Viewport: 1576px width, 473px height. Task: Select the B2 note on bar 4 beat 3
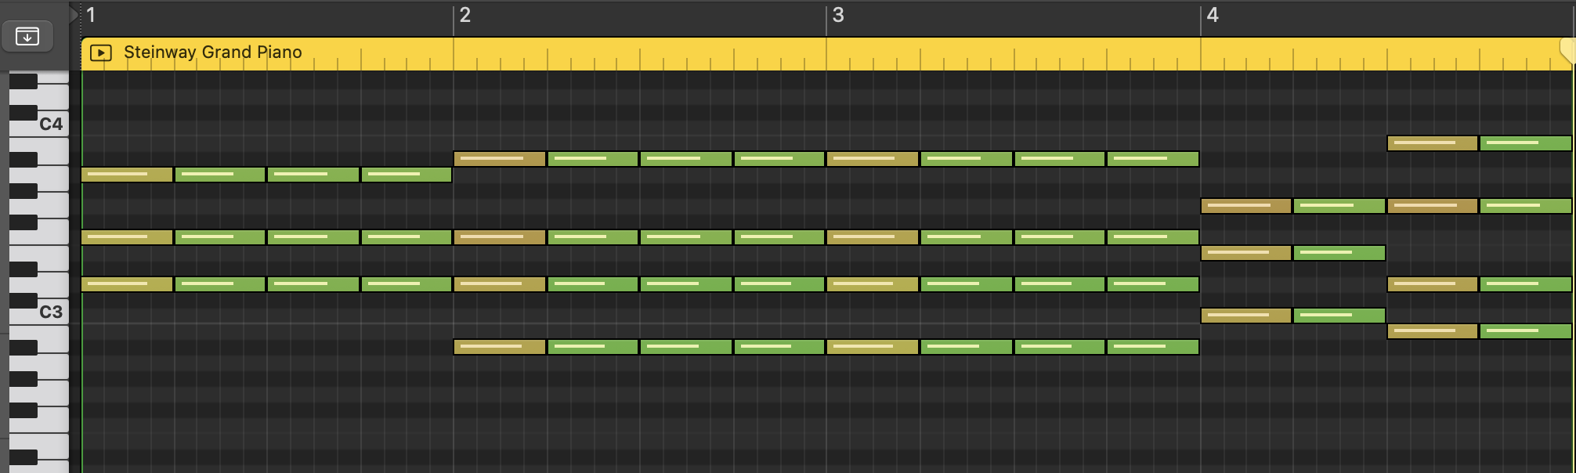coord(1433,331)
